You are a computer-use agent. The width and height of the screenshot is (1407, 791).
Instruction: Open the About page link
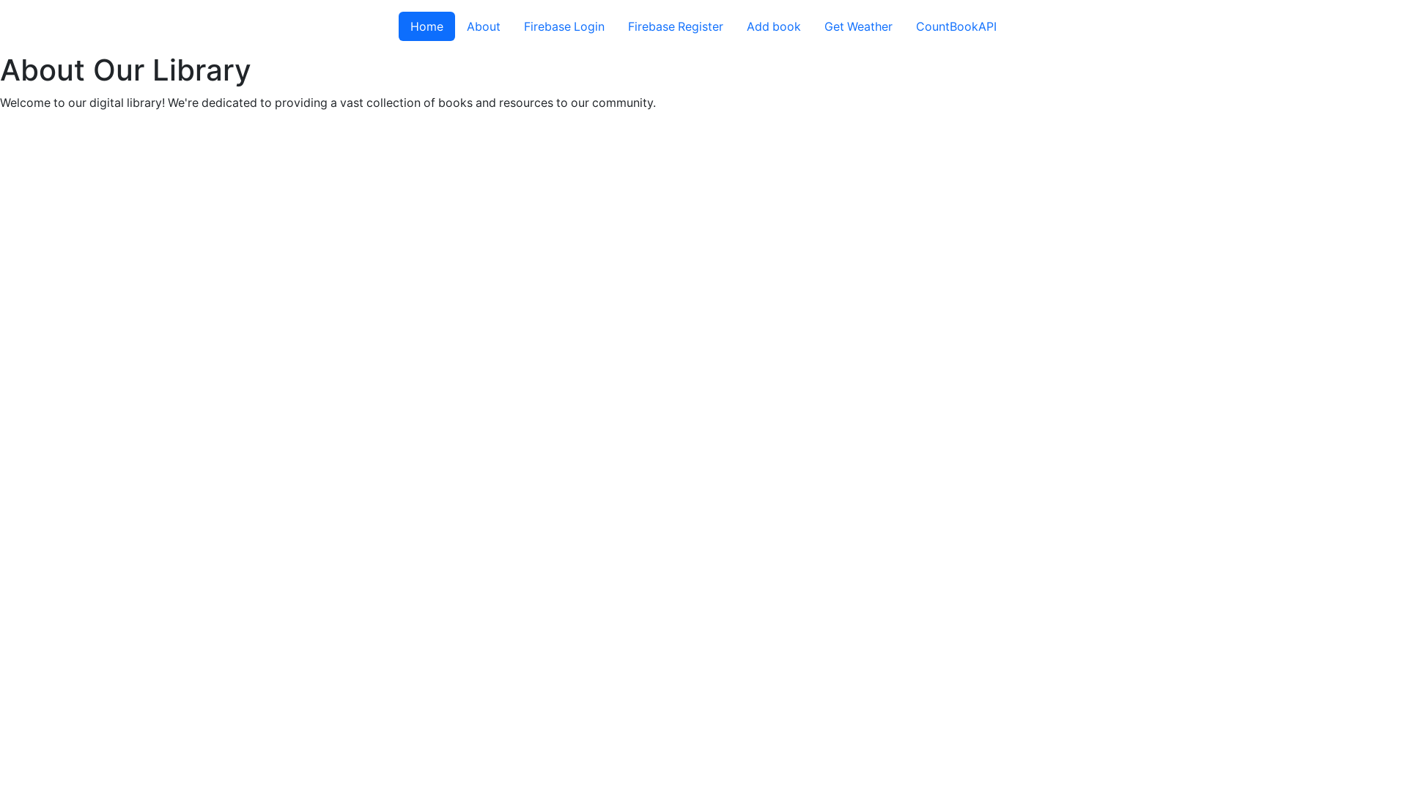coord(484,26)
